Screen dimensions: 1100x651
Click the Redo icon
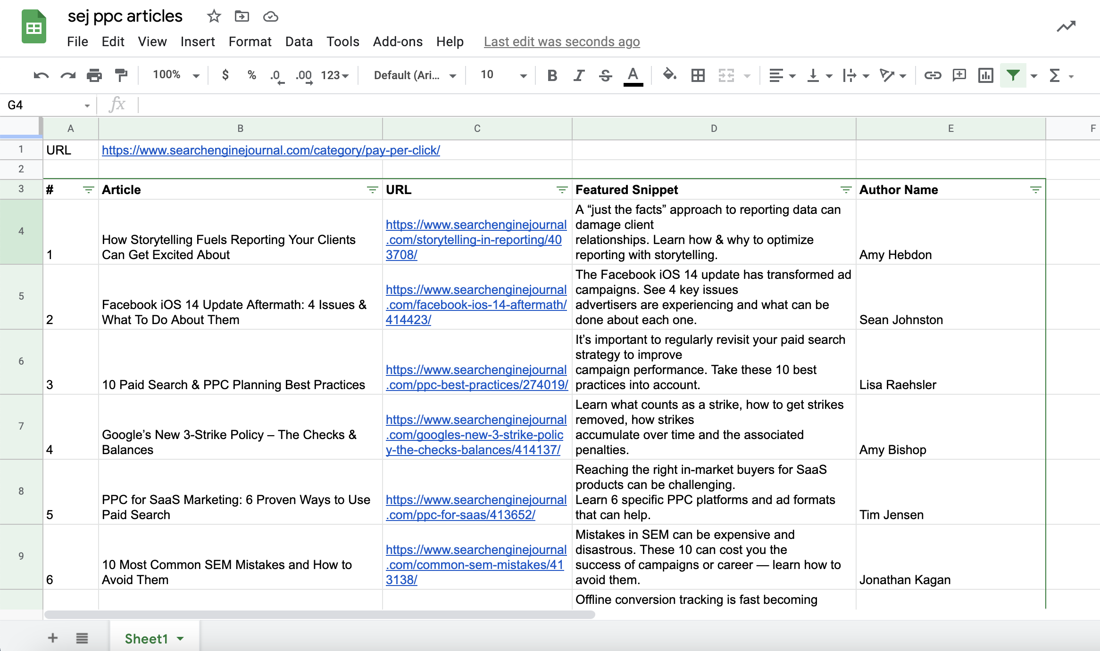[x=68, y=75]
